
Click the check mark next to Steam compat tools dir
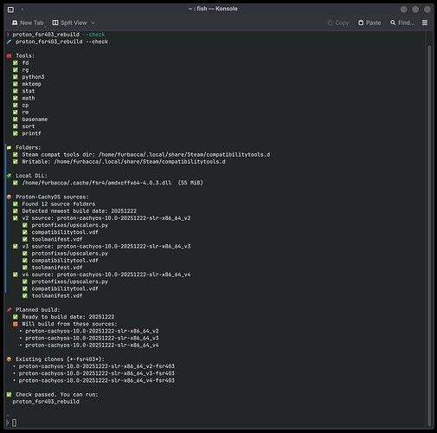[x=16, y=154]
